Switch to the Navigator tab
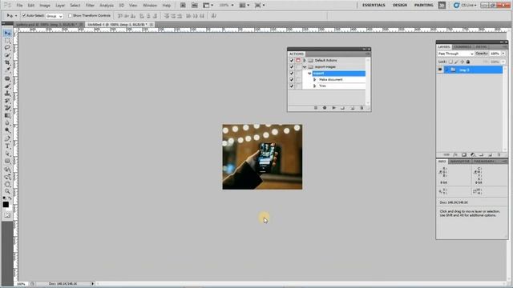513x288 pixels. [459, 162]
